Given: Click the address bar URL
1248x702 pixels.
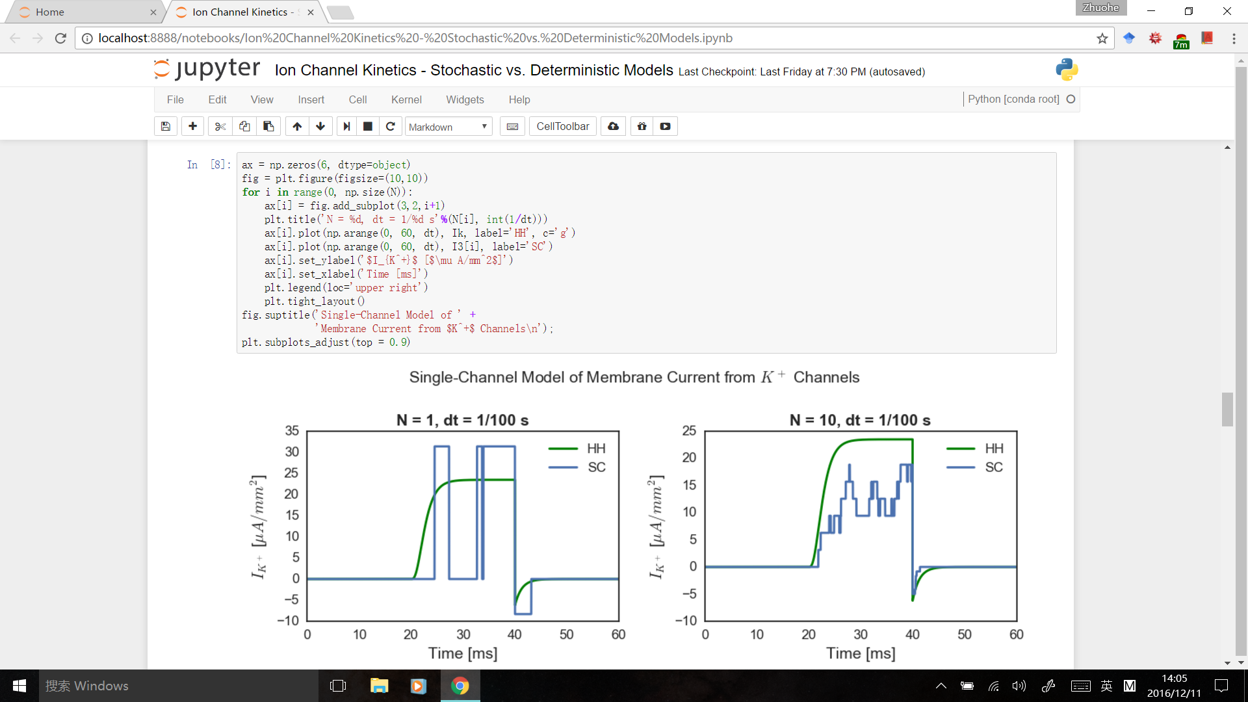Looking at the screenshot, I should click(415, 38).
